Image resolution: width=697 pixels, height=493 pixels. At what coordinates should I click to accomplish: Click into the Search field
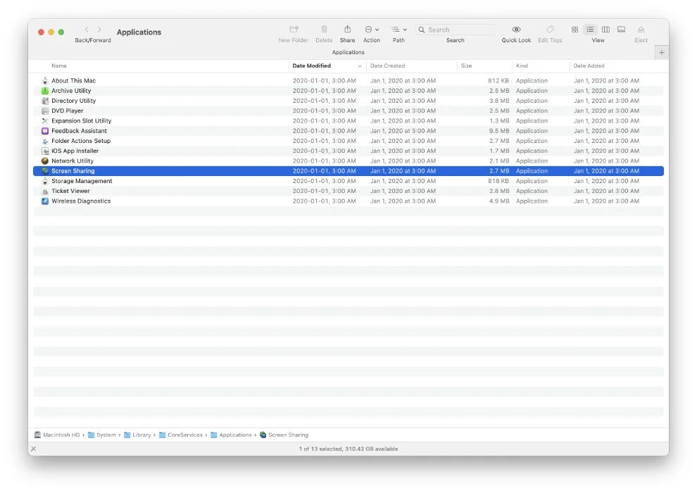456,30
